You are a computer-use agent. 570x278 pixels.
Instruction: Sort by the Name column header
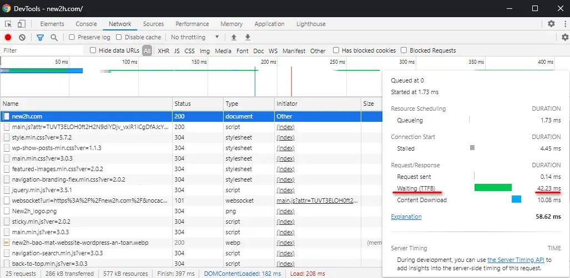[87, 104]
